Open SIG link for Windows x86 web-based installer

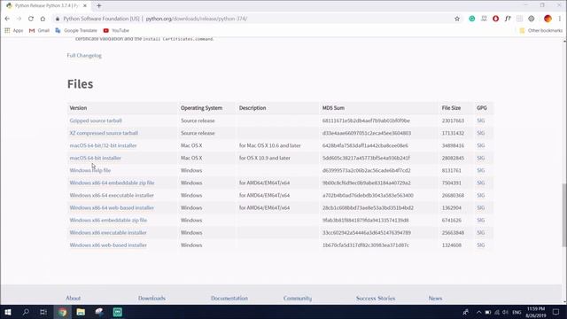point(480,245)
